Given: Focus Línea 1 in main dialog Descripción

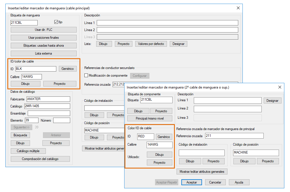Looking at the screenshot, I should coord(167,23).
